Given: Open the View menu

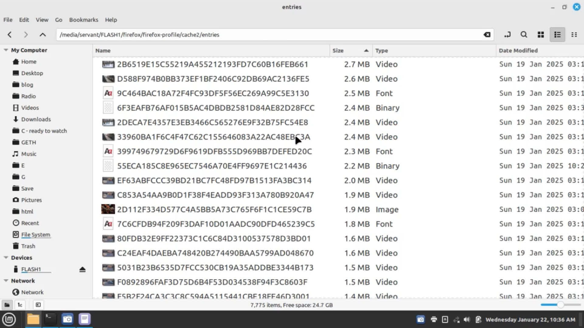Looking at the screenshot, I should click(x=42, y=20).
